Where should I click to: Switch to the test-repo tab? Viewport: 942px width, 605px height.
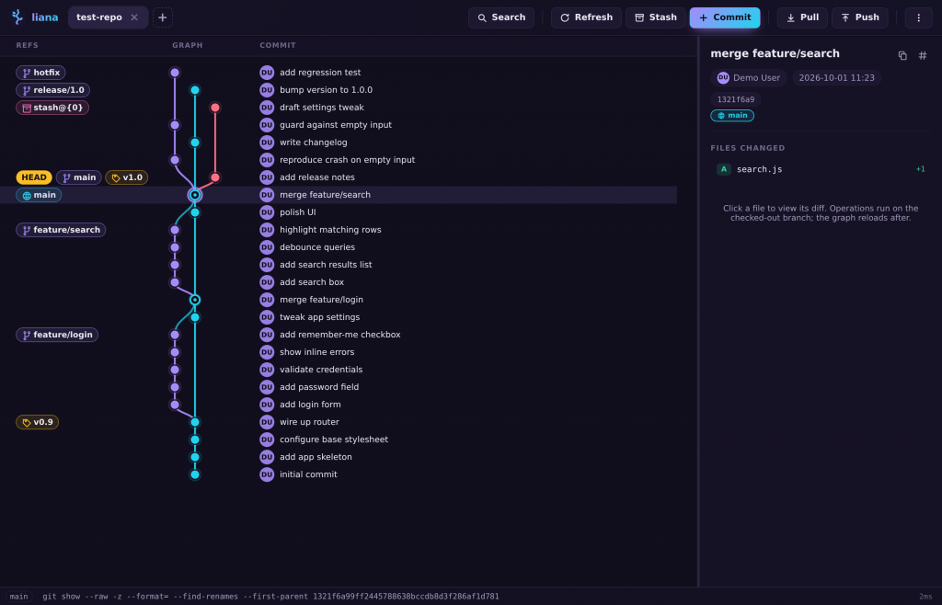pyautogui.click(x=99, y=17)
